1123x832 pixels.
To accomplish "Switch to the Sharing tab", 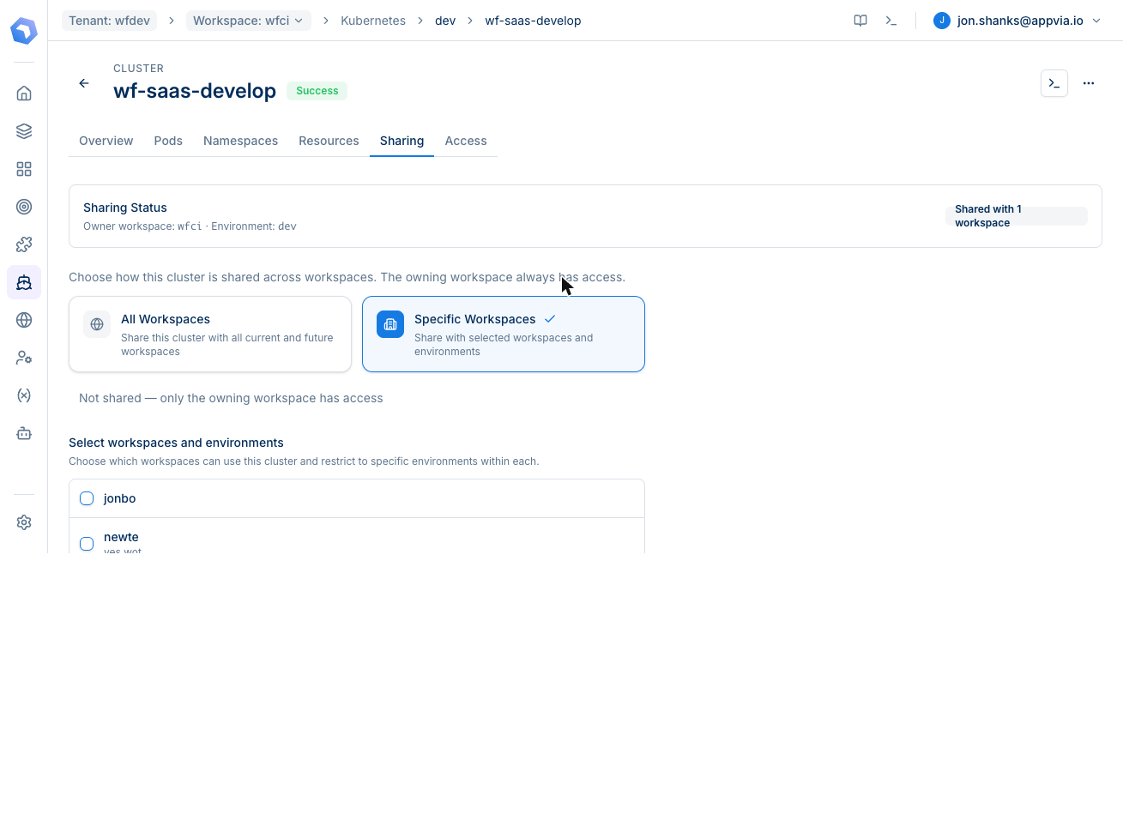I will pyautogui.click(x=402, y=141).
